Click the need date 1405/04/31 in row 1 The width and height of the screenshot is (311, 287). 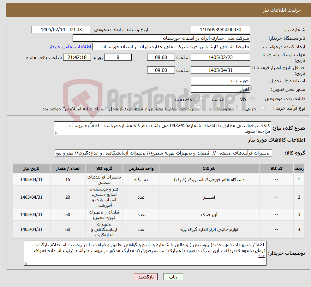pos(31,180)
